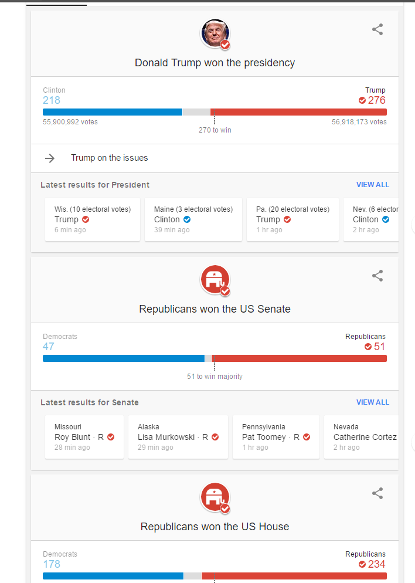The height and width of the screenshot is (583, 415).
Task: Click share icon on presidency card
Action: (377, 29)
